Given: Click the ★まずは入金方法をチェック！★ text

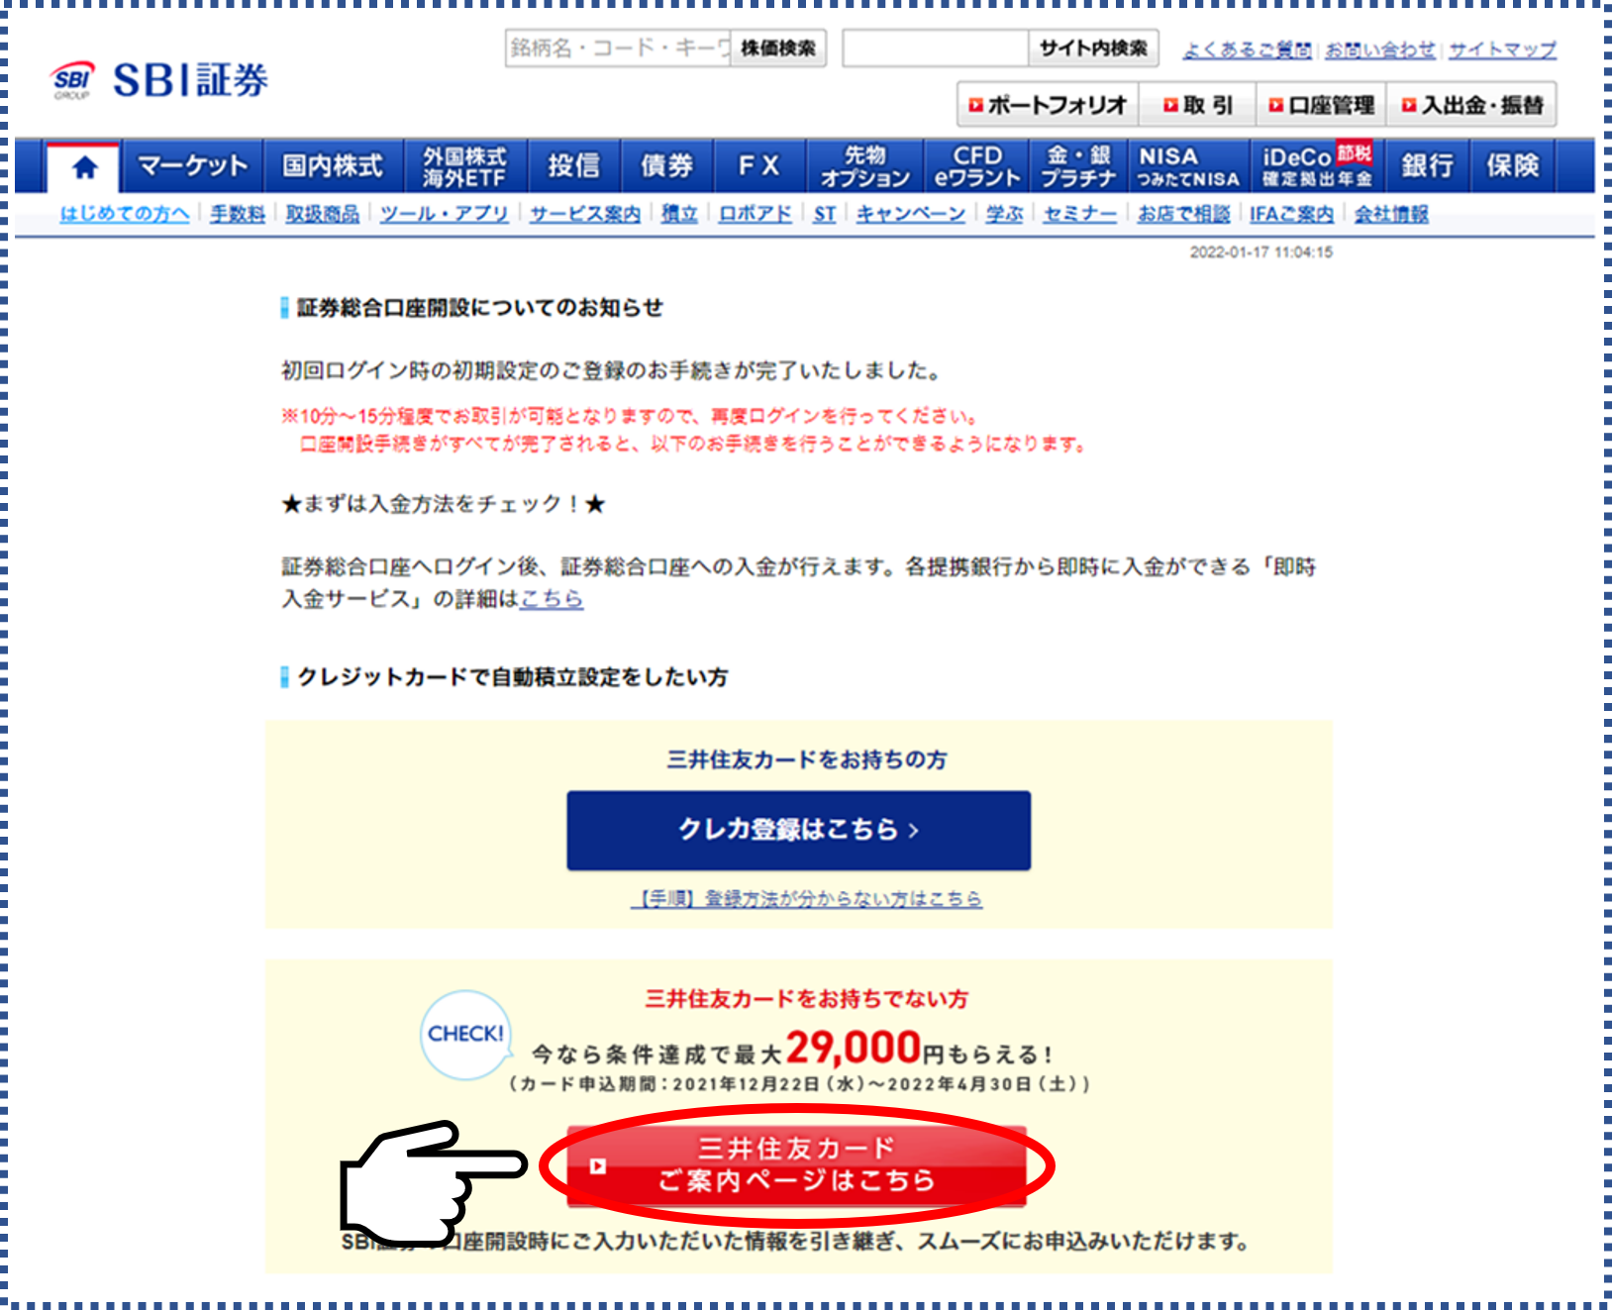Looking at the screenshot, I should [x=444, y=504].
